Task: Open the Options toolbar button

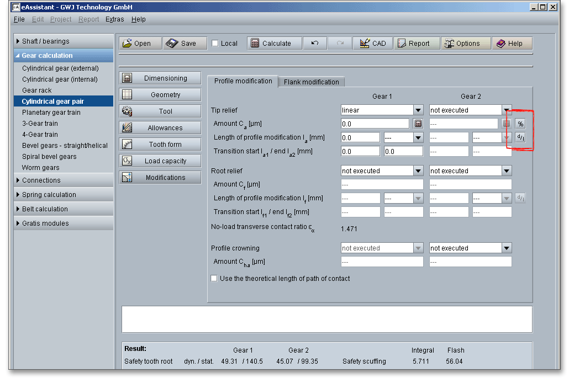Action: pos(466,44)
